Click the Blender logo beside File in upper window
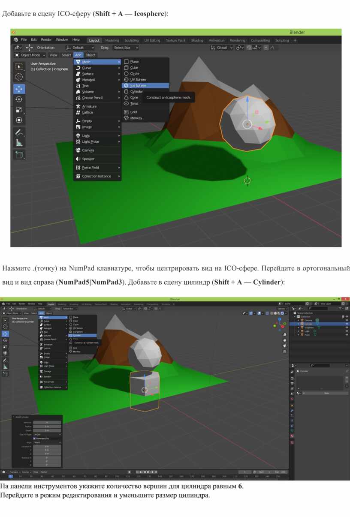Screen dimensions: 350x517 15,40
